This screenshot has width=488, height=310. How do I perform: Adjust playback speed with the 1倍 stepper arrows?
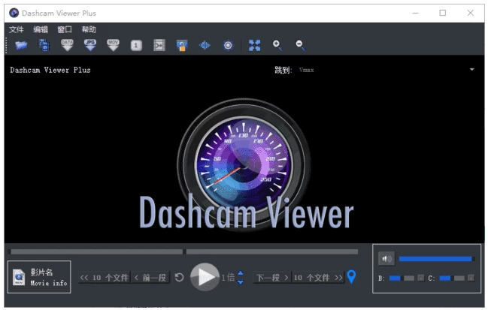(x=241, y=278)
